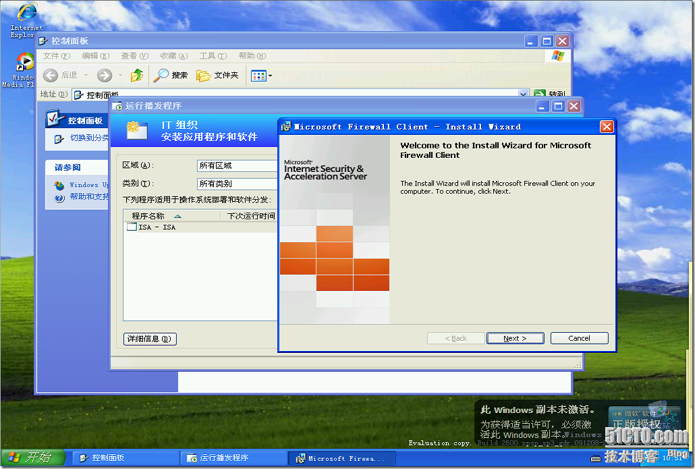Image resolution: width=695 pixels, height=469 pixels.
Task: Switch to 运行播发程序 taskbar button
Action: [233, 458]
